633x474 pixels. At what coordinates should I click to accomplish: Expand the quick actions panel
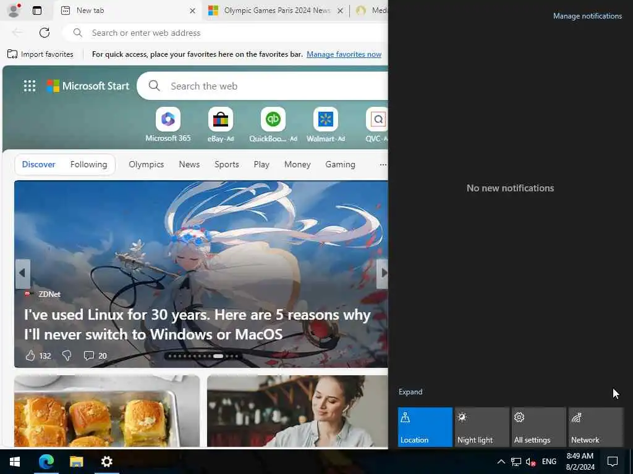(x=410, y=392)
